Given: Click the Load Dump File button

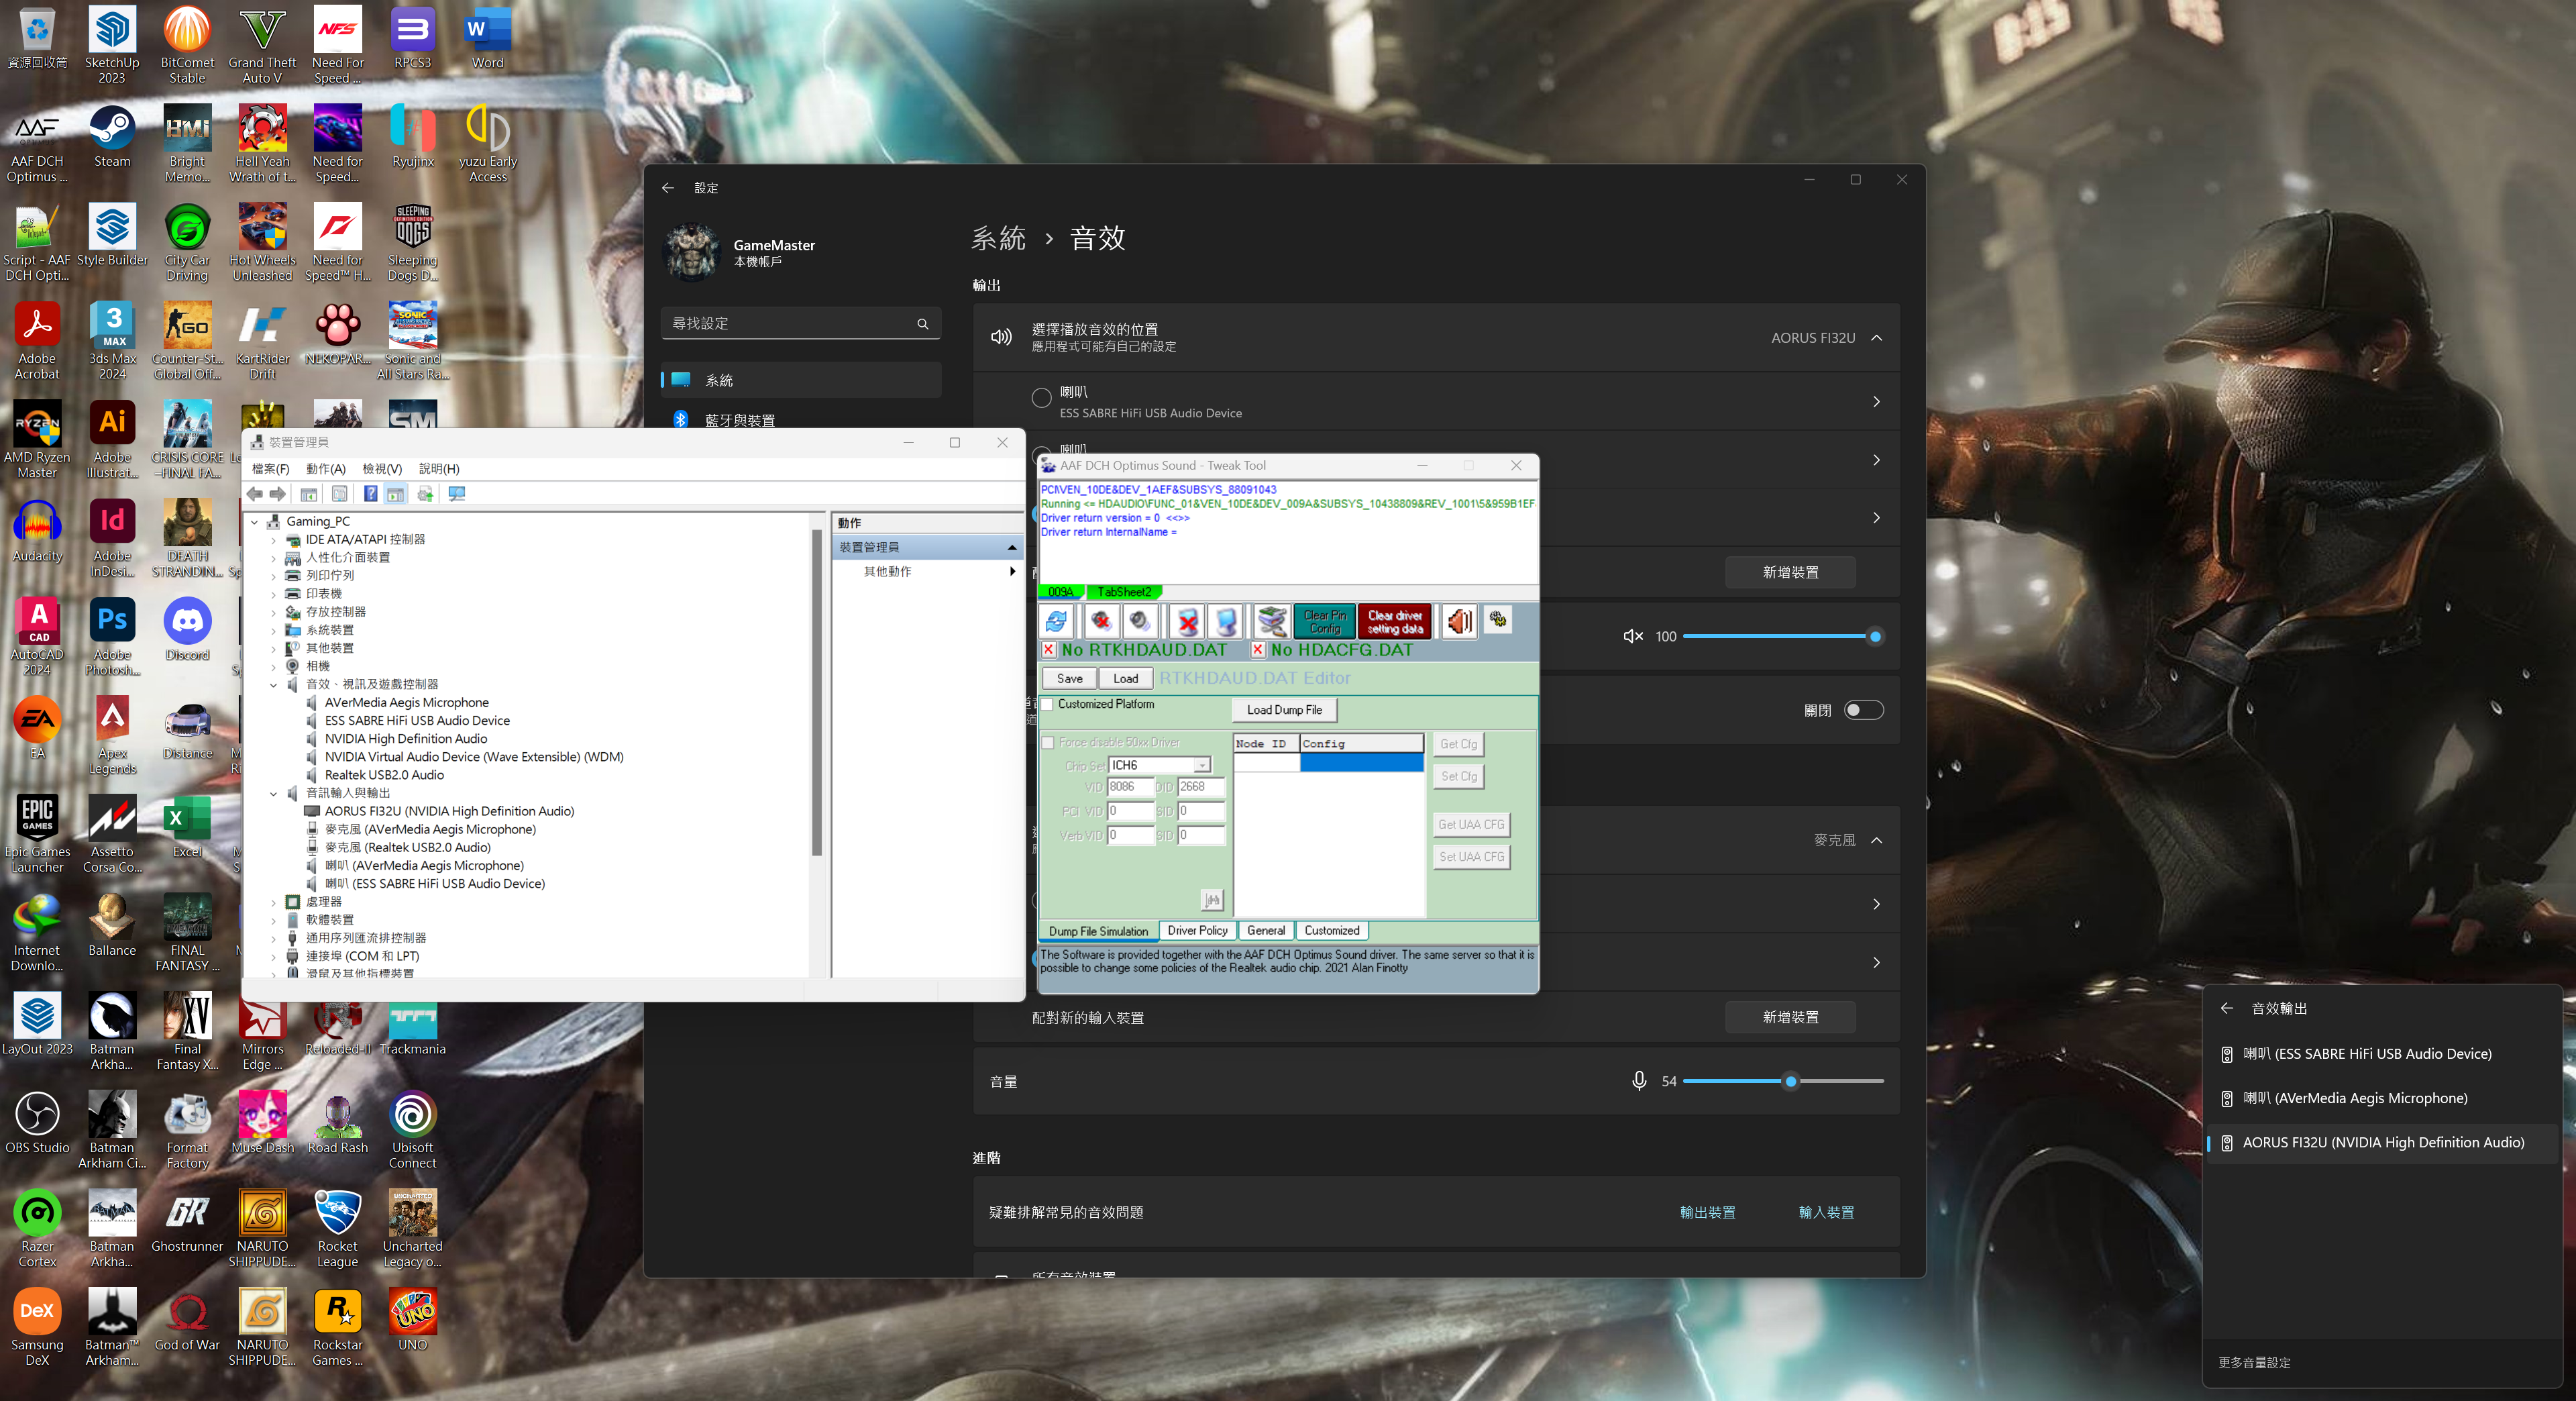Looking at the screenshot, I should click(1284, 710).
